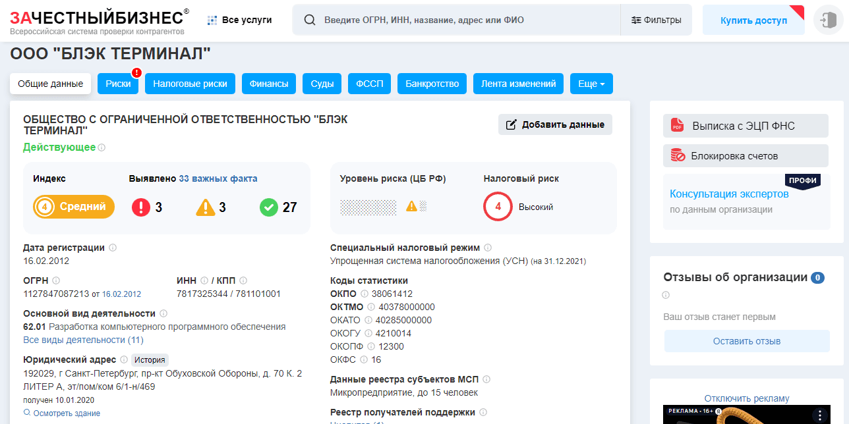The height and width of the screenshot is (424, 849).
Task: Click the green checkmark facts icon
Action: 269,207
